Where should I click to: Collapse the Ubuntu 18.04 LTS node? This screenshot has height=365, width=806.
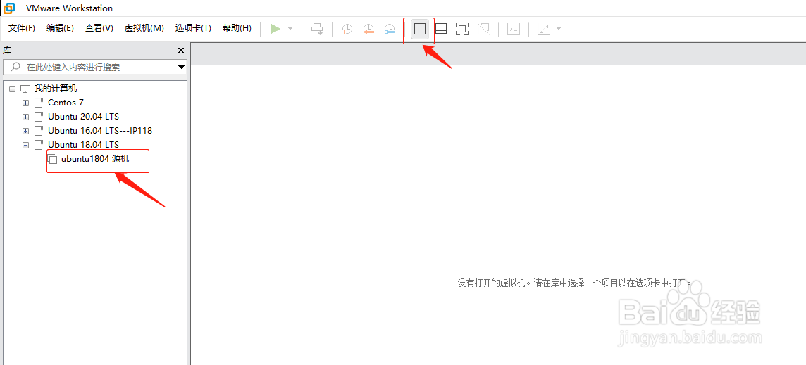[25, 145]
